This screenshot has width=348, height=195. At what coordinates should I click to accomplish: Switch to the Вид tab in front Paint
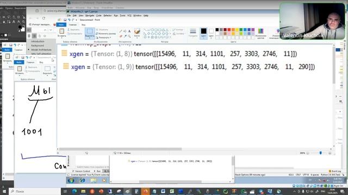click(x=83, y=25)
